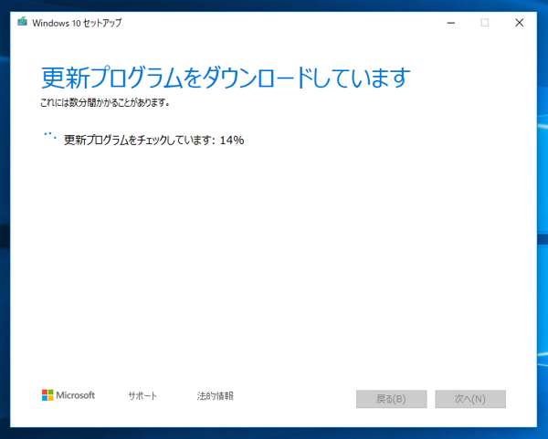
Task: Click the disabled maximize button
Action: 485,23
